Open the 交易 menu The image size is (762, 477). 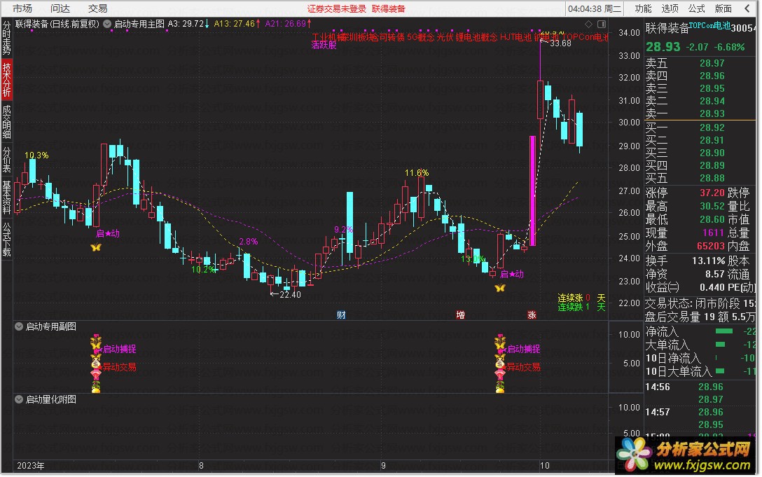click(97, 8)
